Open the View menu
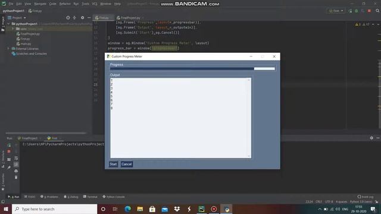381x214 pixels. (28, 4)
